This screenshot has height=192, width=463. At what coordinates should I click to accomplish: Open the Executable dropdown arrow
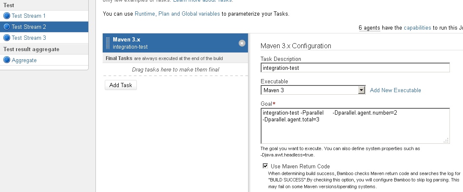tap(362, 90)
